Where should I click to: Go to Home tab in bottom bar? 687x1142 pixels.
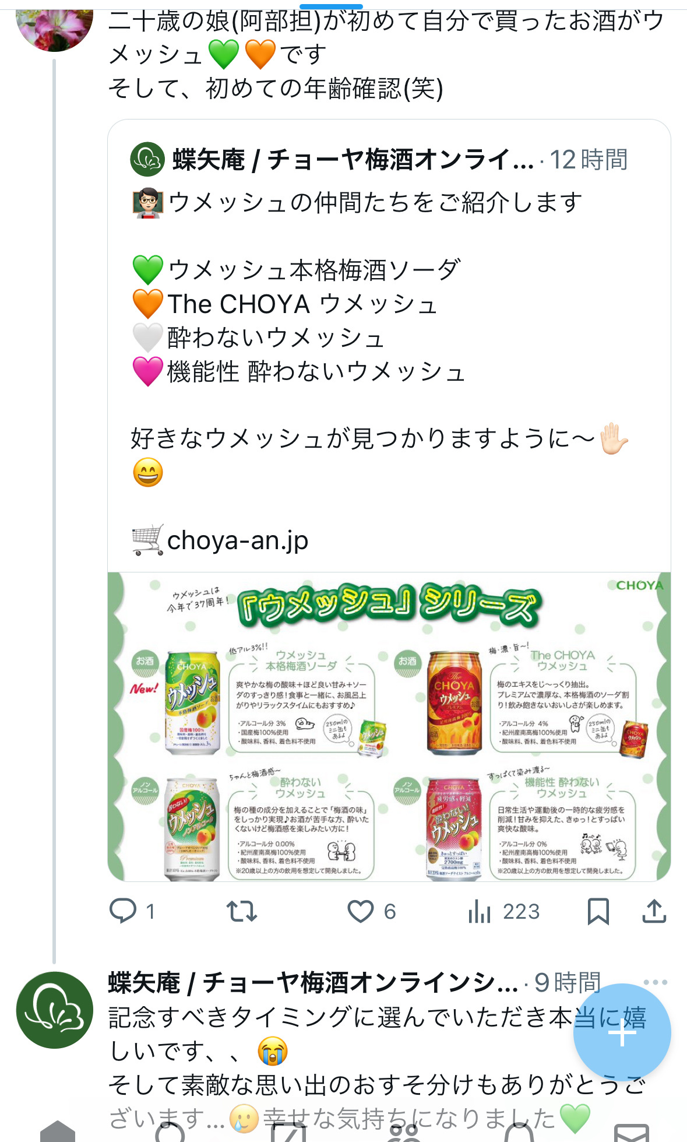pyautogui.click(x=58, y=1131)
